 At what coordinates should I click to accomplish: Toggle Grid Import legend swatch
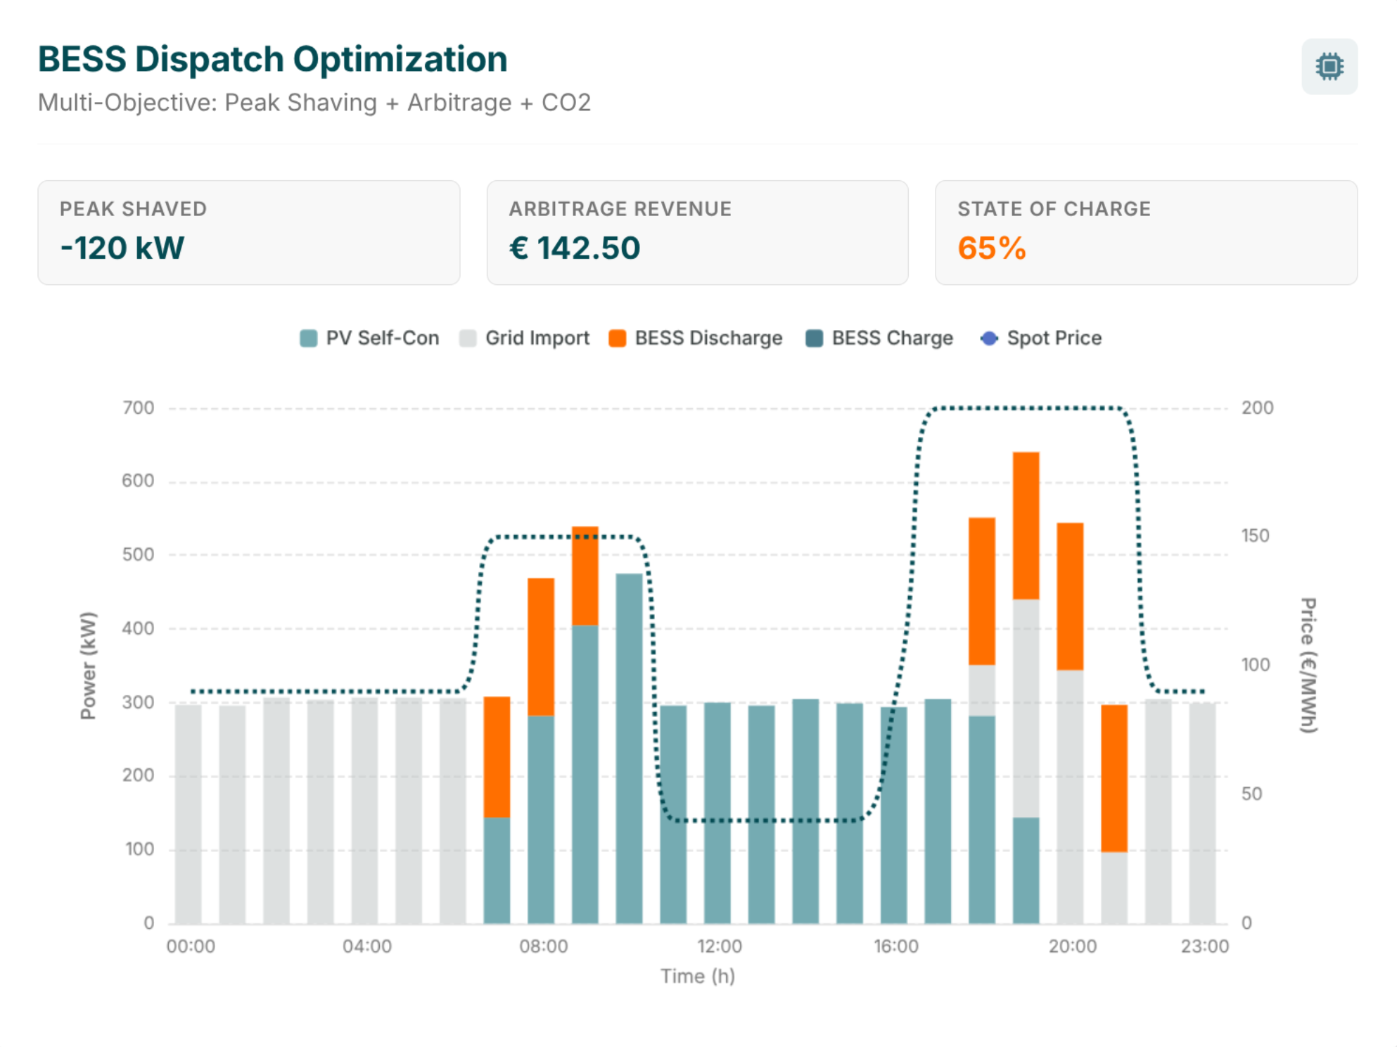click(468, 338)
